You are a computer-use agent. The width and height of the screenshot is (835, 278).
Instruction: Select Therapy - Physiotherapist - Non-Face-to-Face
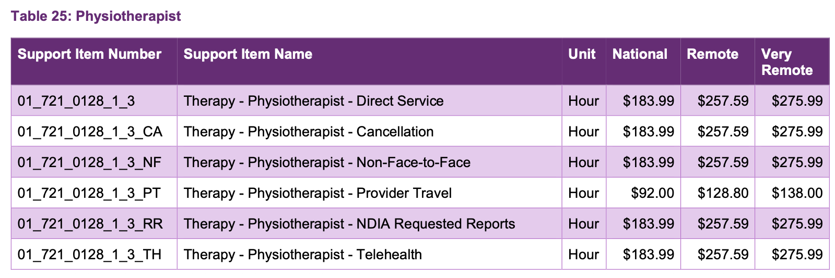click(327, 162)
